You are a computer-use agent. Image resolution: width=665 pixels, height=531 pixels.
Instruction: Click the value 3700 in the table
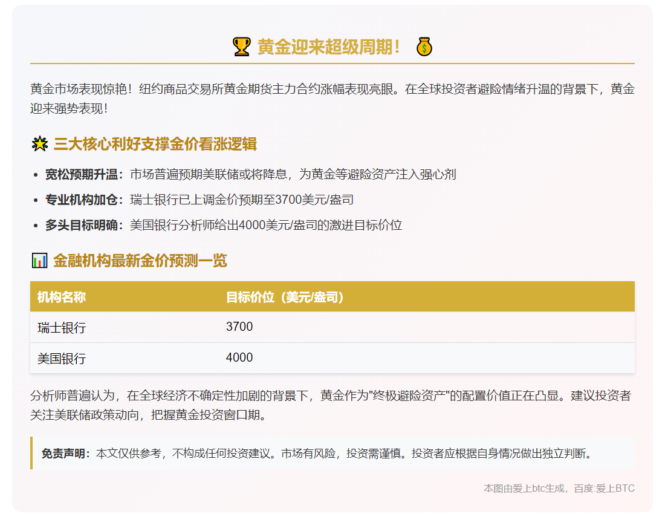click(x=239, y=327)
